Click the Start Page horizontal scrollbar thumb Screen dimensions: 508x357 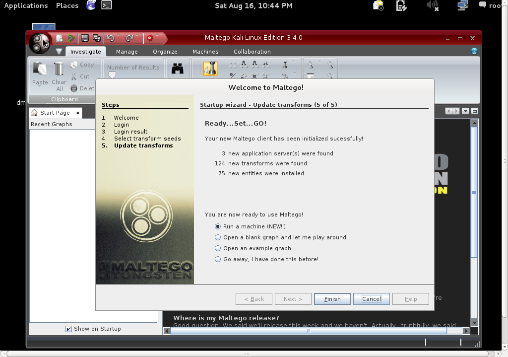309,331
